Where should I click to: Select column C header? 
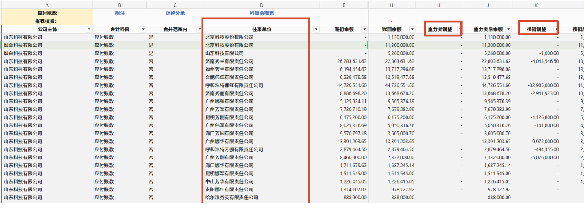point(175,5)
